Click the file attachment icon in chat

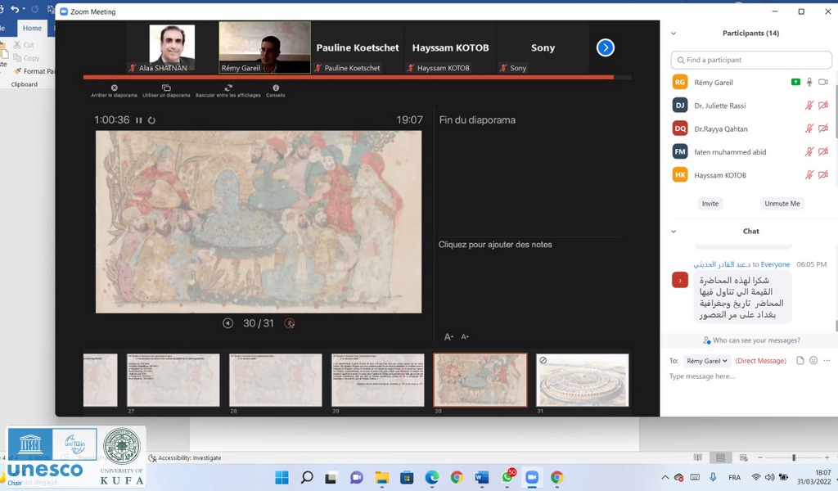pos(800,361)
